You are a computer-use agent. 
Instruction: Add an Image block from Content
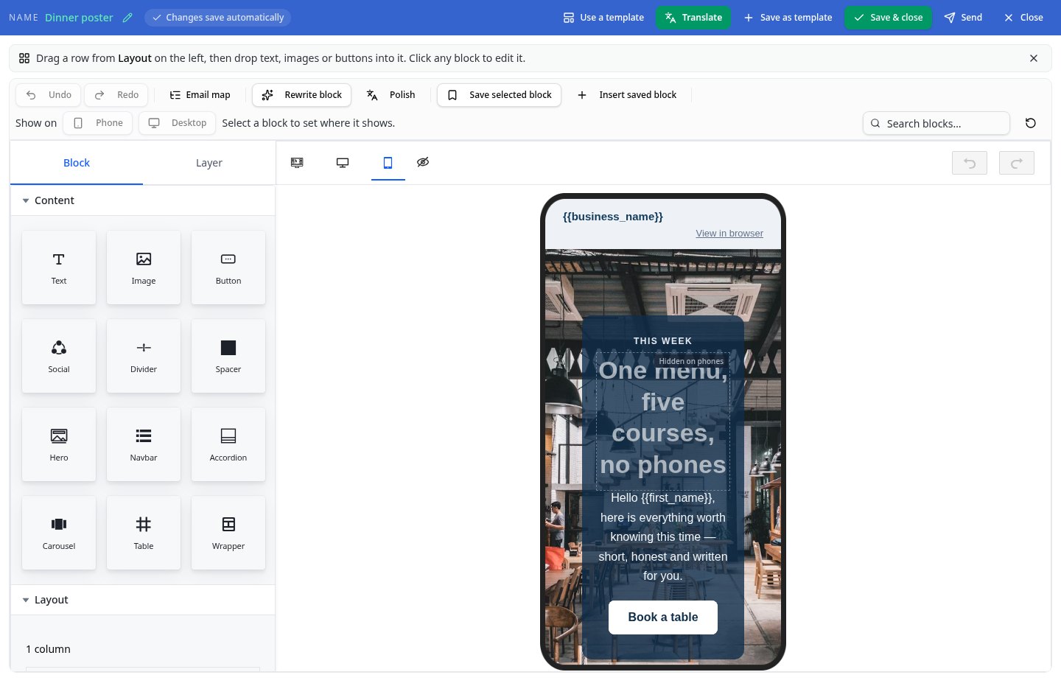click(144, 267)
